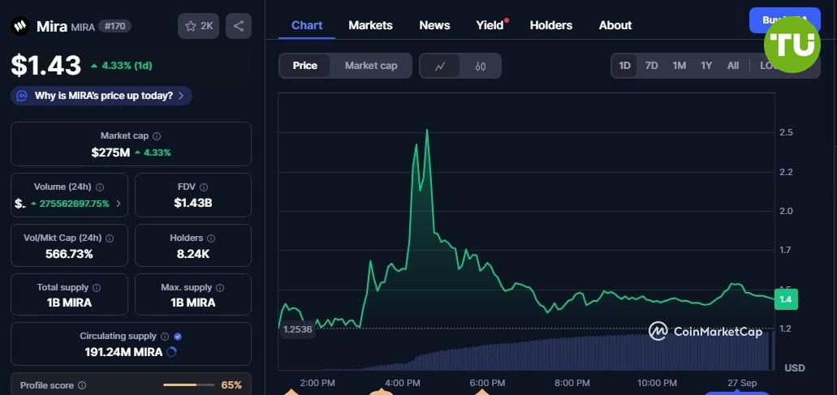Viewport: 837px width, 395px height.
Task: Click the Mira coin logo
Action: 20,26
